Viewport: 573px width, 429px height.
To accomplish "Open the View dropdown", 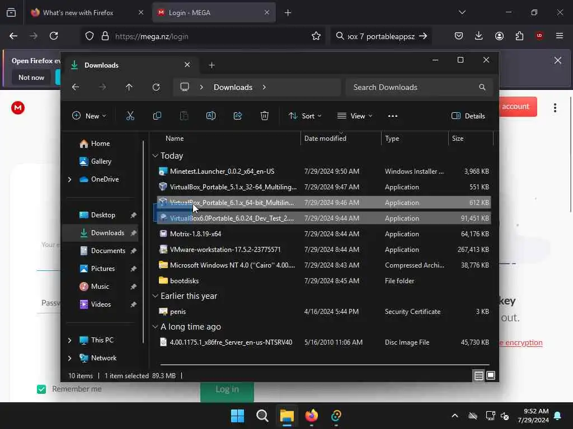I will click(354, 116).
